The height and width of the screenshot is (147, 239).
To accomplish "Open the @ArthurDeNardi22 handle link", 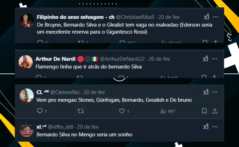I will [123, 59].
